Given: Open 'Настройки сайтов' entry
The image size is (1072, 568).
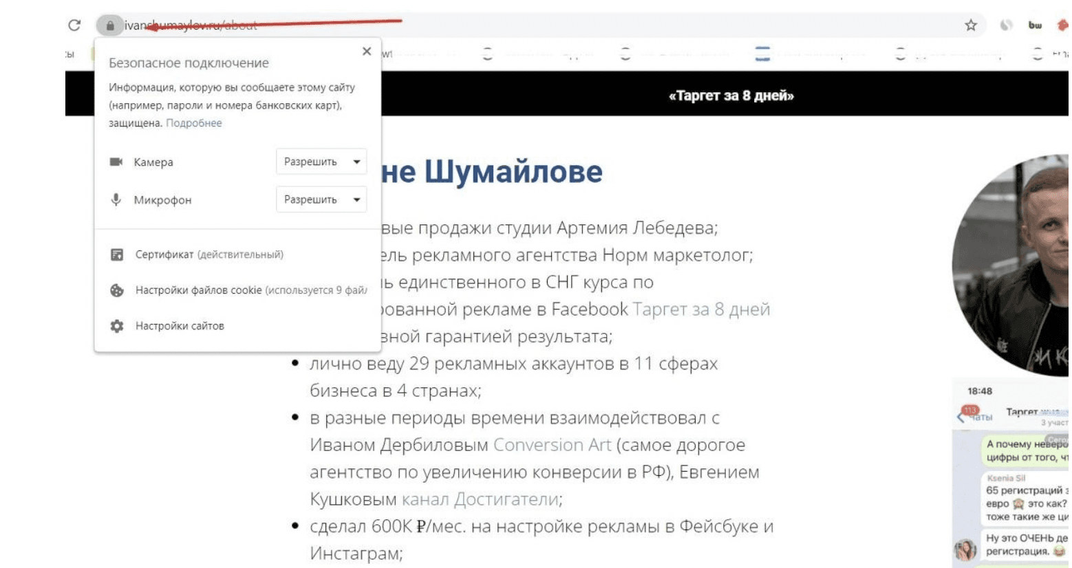Looking at the screenshot, I should pyautogui.click(x=180, y=326).
